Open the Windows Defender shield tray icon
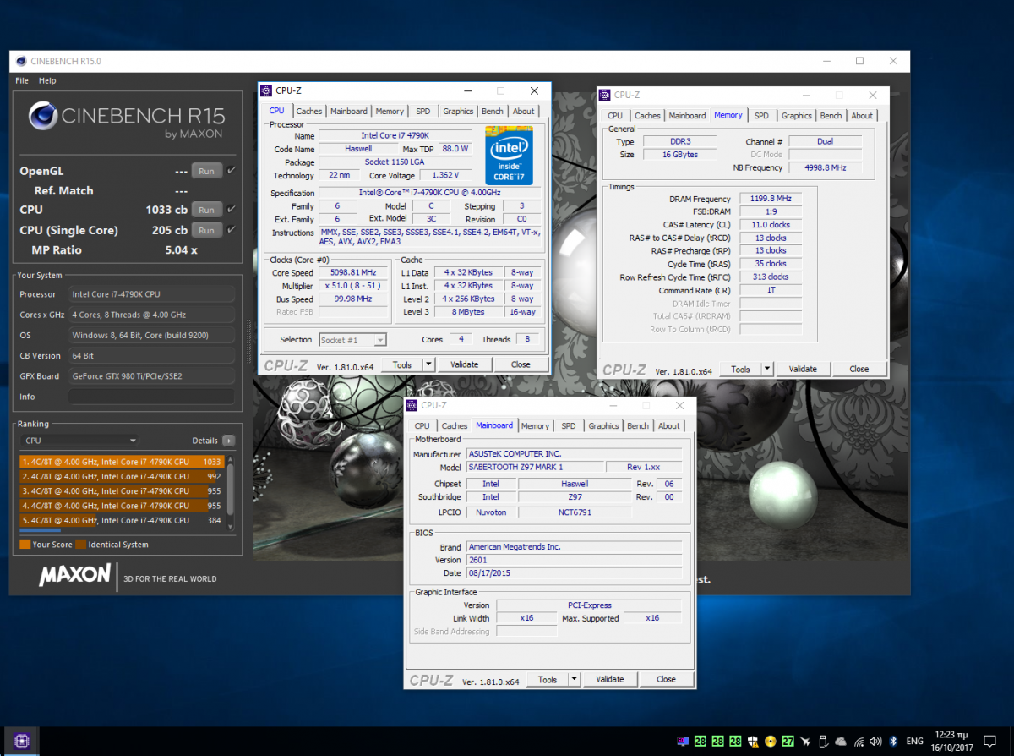 pos(753,742)
